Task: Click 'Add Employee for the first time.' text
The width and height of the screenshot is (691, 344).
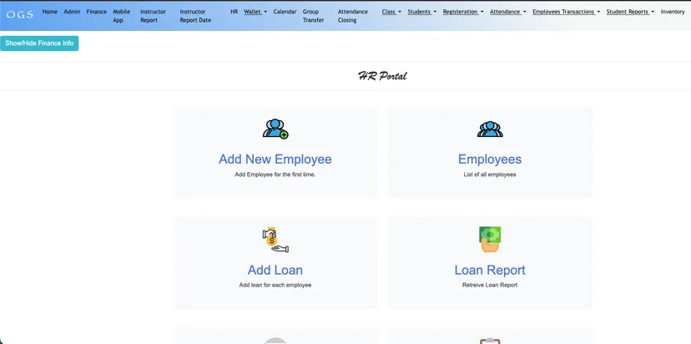Action: coord(275,175)
